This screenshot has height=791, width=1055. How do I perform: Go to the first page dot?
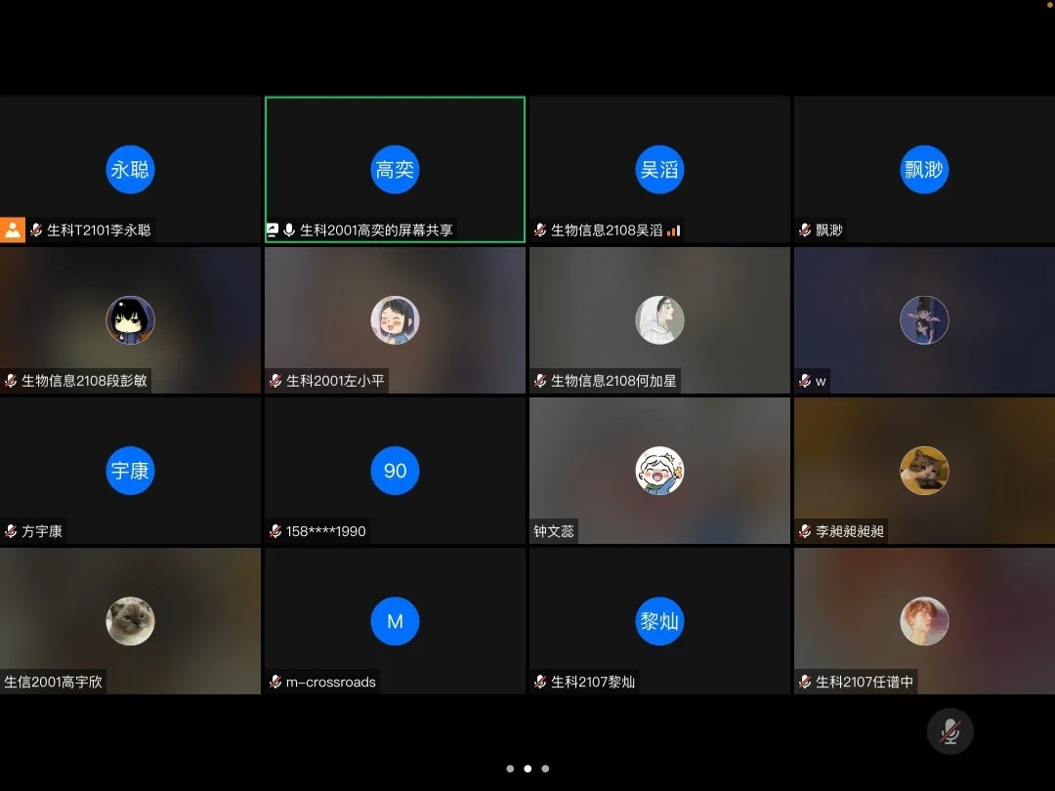510,769
